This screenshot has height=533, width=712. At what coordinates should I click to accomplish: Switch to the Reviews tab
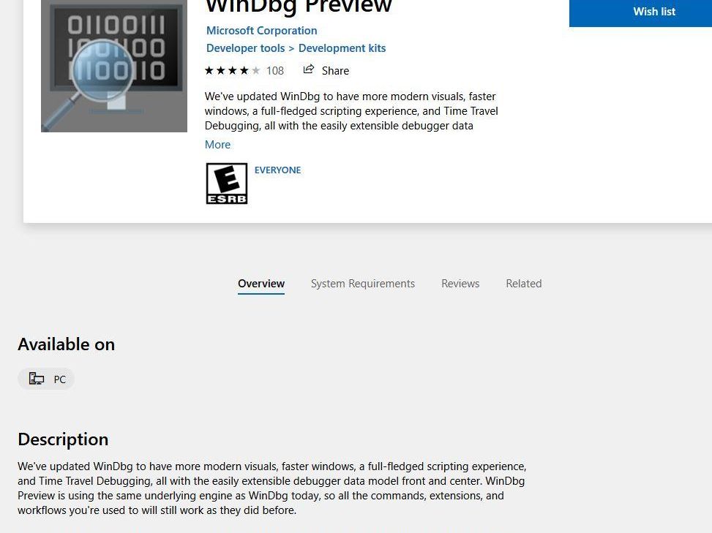click(x=460, y=284)
